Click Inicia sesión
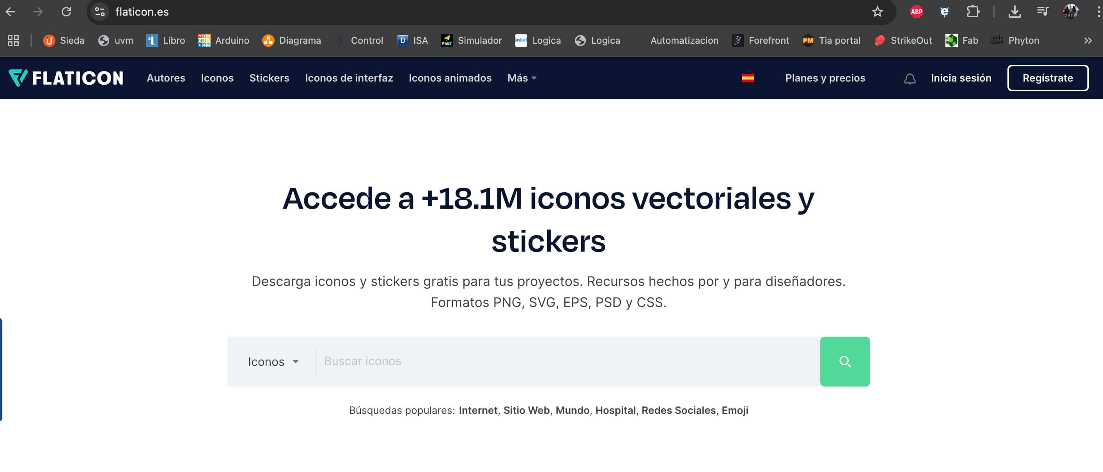This screenshot has height=472, width=1103. tap(961, 78)
